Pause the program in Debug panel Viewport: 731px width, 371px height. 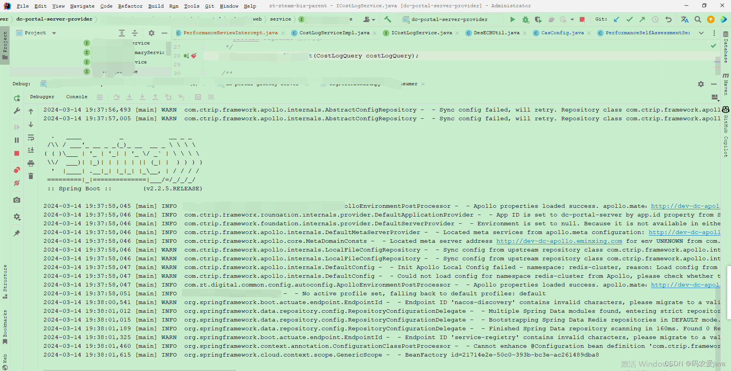[x=17, y=140]
